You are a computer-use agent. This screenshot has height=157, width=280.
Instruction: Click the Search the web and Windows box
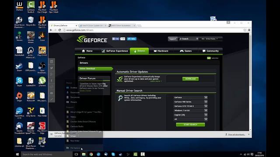click(x=47, y=154)
